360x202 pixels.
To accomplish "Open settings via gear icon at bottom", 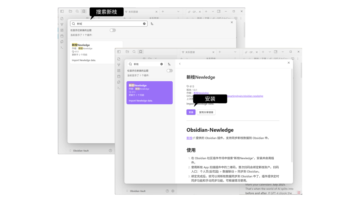I will (x=172, y=191).
